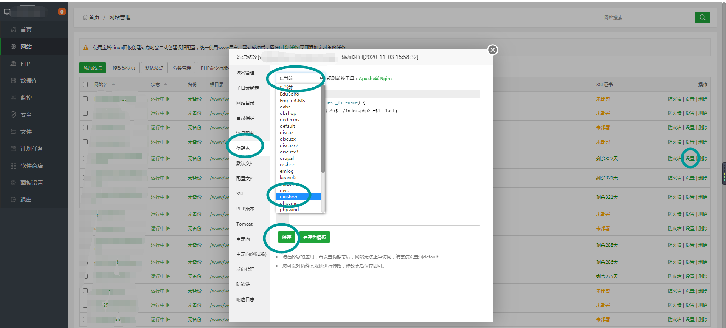Toggle the select-all checkbox in table header

click(x=85, y=85)
